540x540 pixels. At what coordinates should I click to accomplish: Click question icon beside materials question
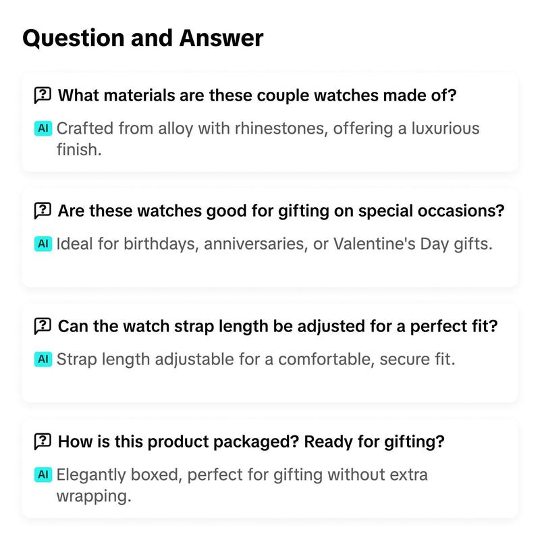point(43,95)
